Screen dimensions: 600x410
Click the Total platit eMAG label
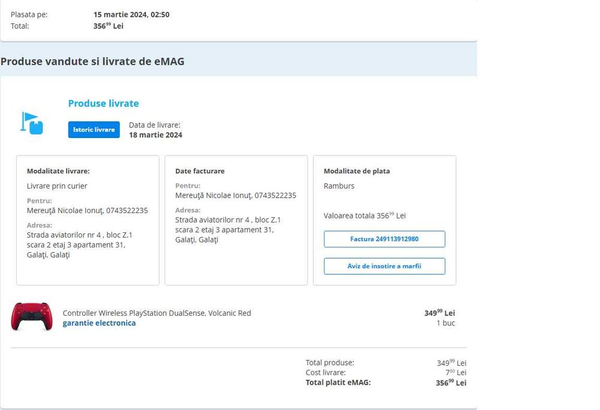pos(338,382)
